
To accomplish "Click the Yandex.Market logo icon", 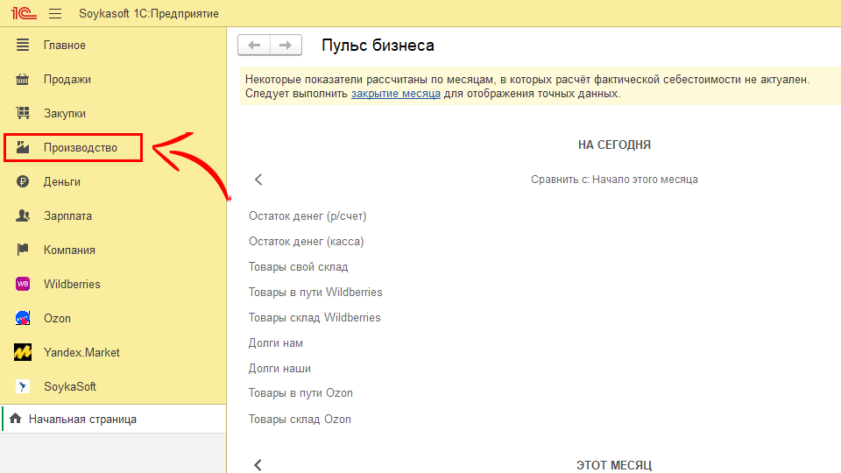I will point(24,352).
